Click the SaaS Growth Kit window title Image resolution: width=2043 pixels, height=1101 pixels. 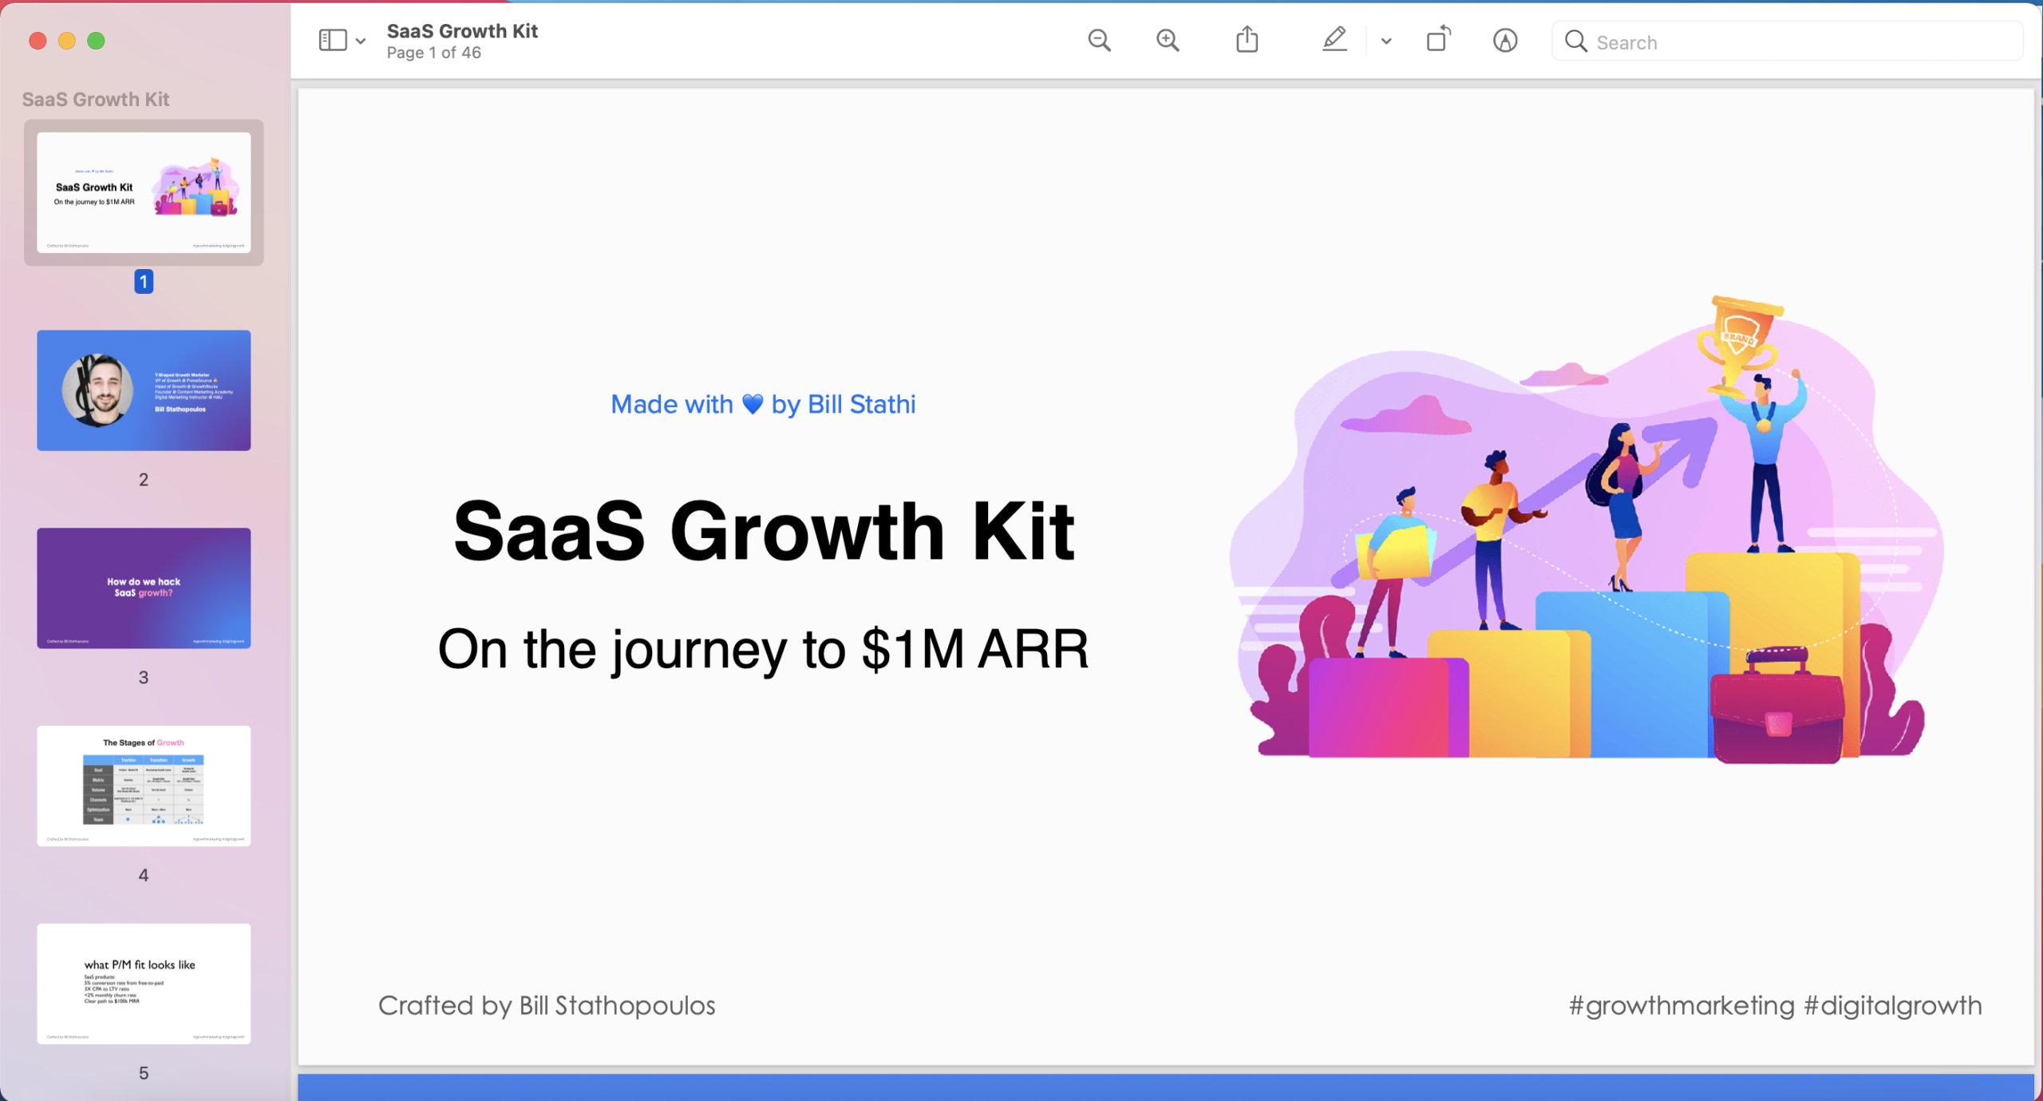click(x=462, y=31)
